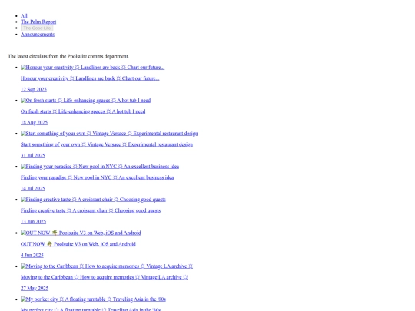Click the 12 Sep 2025 date link
The width and height of the screenshot is (415, 311).
(x=34, y=89)
